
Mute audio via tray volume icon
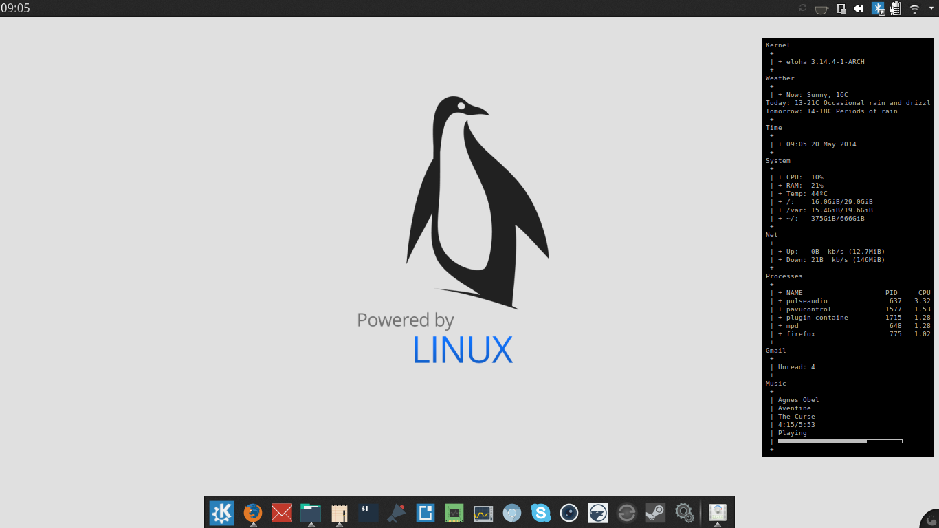click(859, 9)
